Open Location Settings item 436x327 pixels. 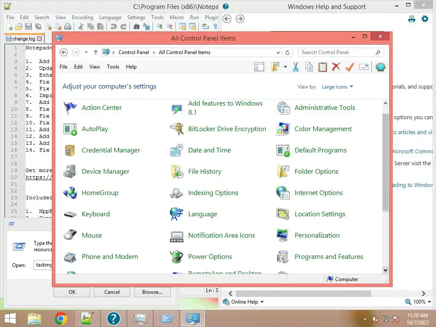point(310,214)
